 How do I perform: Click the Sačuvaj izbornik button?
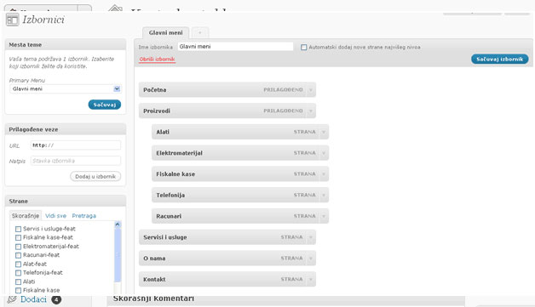(500, 59)
